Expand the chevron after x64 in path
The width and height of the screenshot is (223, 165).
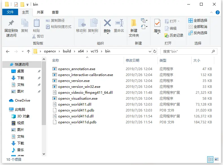(x=87, y=52)
